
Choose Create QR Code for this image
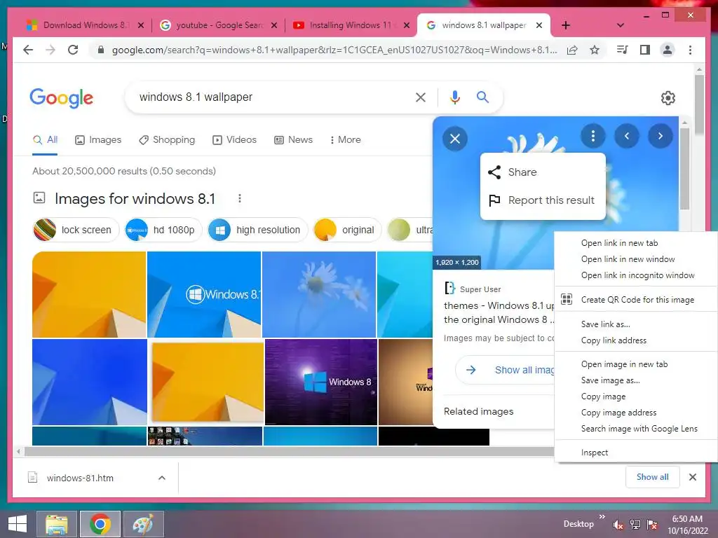tap(636, 300)
